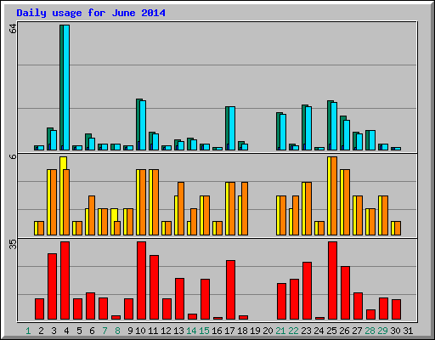Select the orange bar for day 13
This screenshot has width=435, height=340.
(x=181, y=209)
